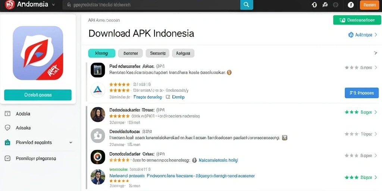The height and width of the screenshot is (191, 382).
Task: Click the gray camera placeholder app icon
Action: [98, 135]
